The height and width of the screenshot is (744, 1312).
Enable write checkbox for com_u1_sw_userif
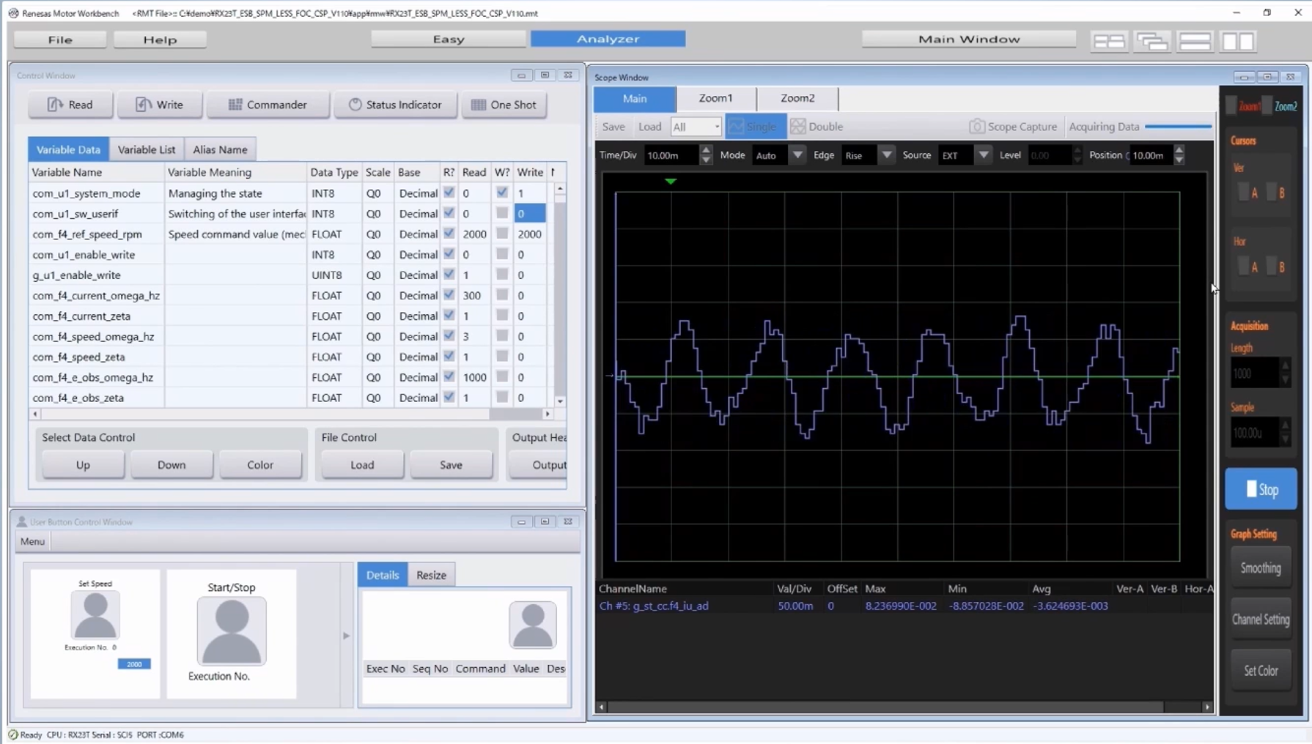click(502, 213)
